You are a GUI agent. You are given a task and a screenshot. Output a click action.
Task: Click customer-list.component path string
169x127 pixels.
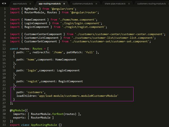pos(113,38)
